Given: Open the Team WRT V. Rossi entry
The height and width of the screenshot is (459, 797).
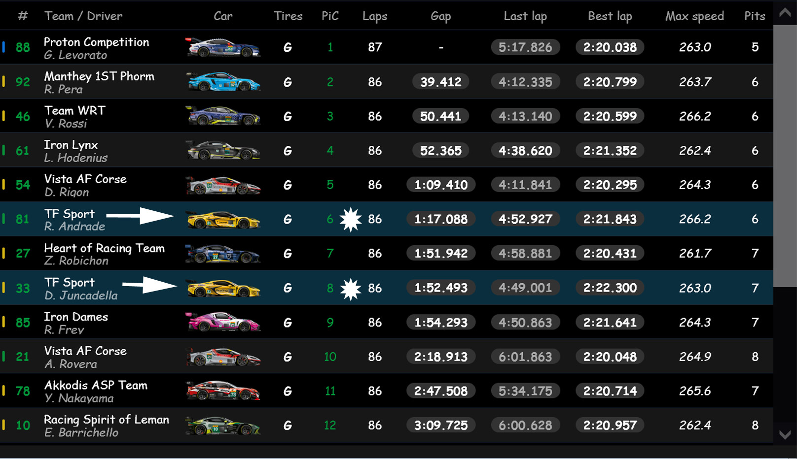Looking at the screenshot, I should (75, 117).
